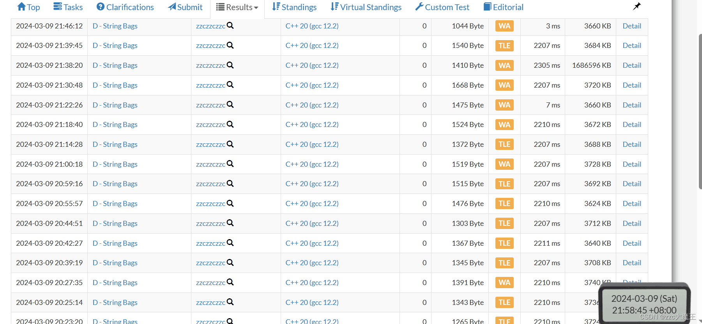Switch to the Tasks tab
The image size is (702, 324).
click(68, 7)
